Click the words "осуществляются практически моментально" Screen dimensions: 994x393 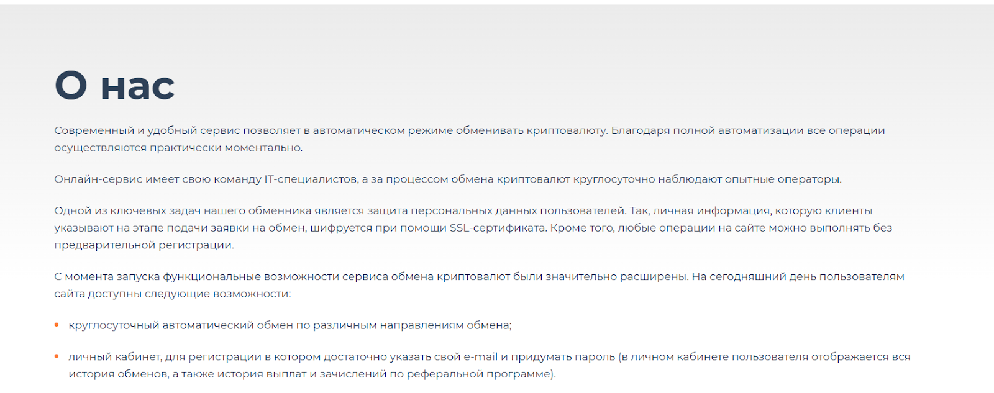pyautogui.click(x=178, y=148)
